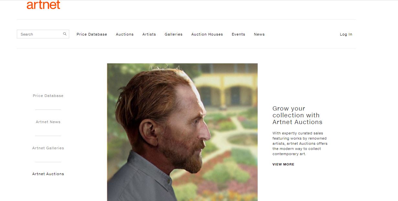Select Price Database in the left sidebar
Screen dimensions: 398x201
[x=48, y=96]
